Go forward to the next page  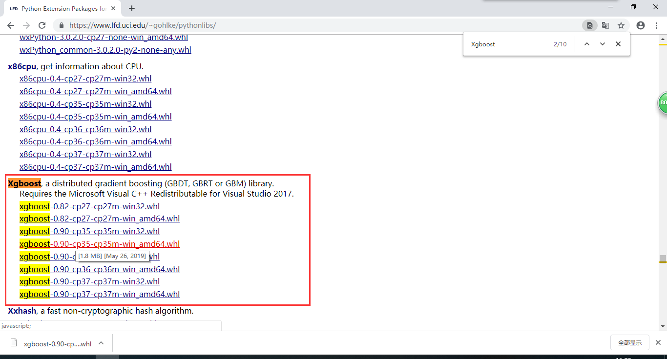26,25
